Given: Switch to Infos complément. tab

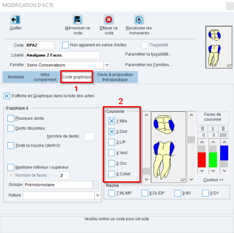Looking at the screenshot, I should tap(45, 77).
